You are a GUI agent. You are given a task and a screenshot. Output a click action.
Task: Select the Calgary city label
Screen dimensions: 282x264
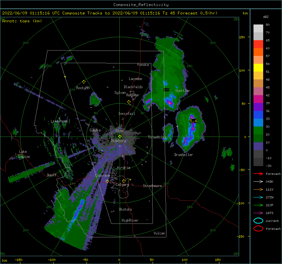(122, 185)
